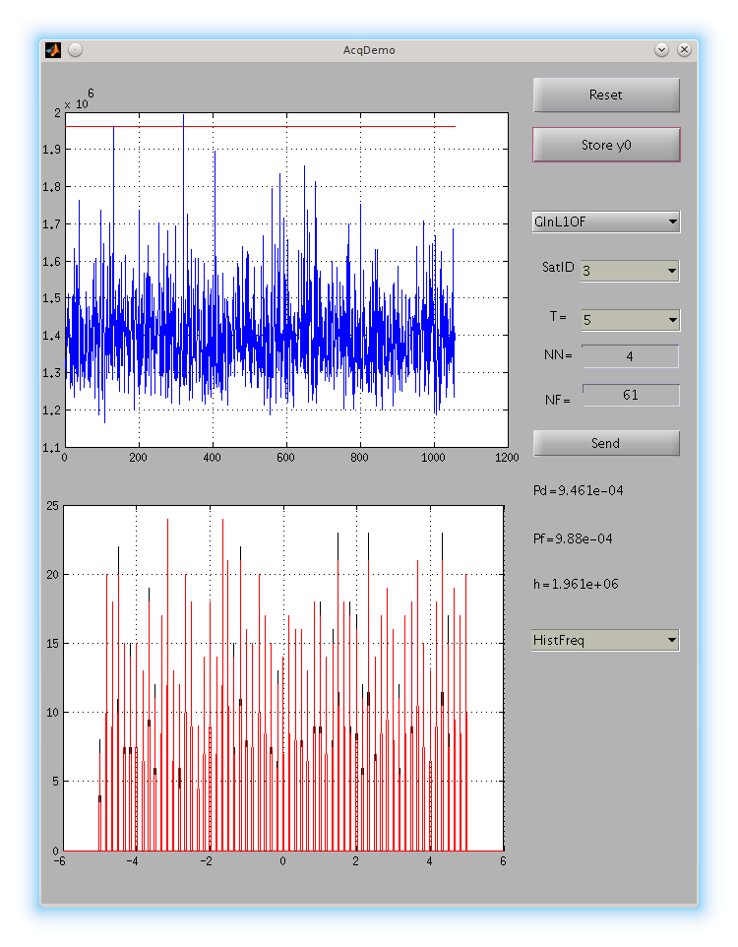Click the Pf=9.88e-04 text
The width and height of the screenshot is (738, 947).
pos(573,538)
